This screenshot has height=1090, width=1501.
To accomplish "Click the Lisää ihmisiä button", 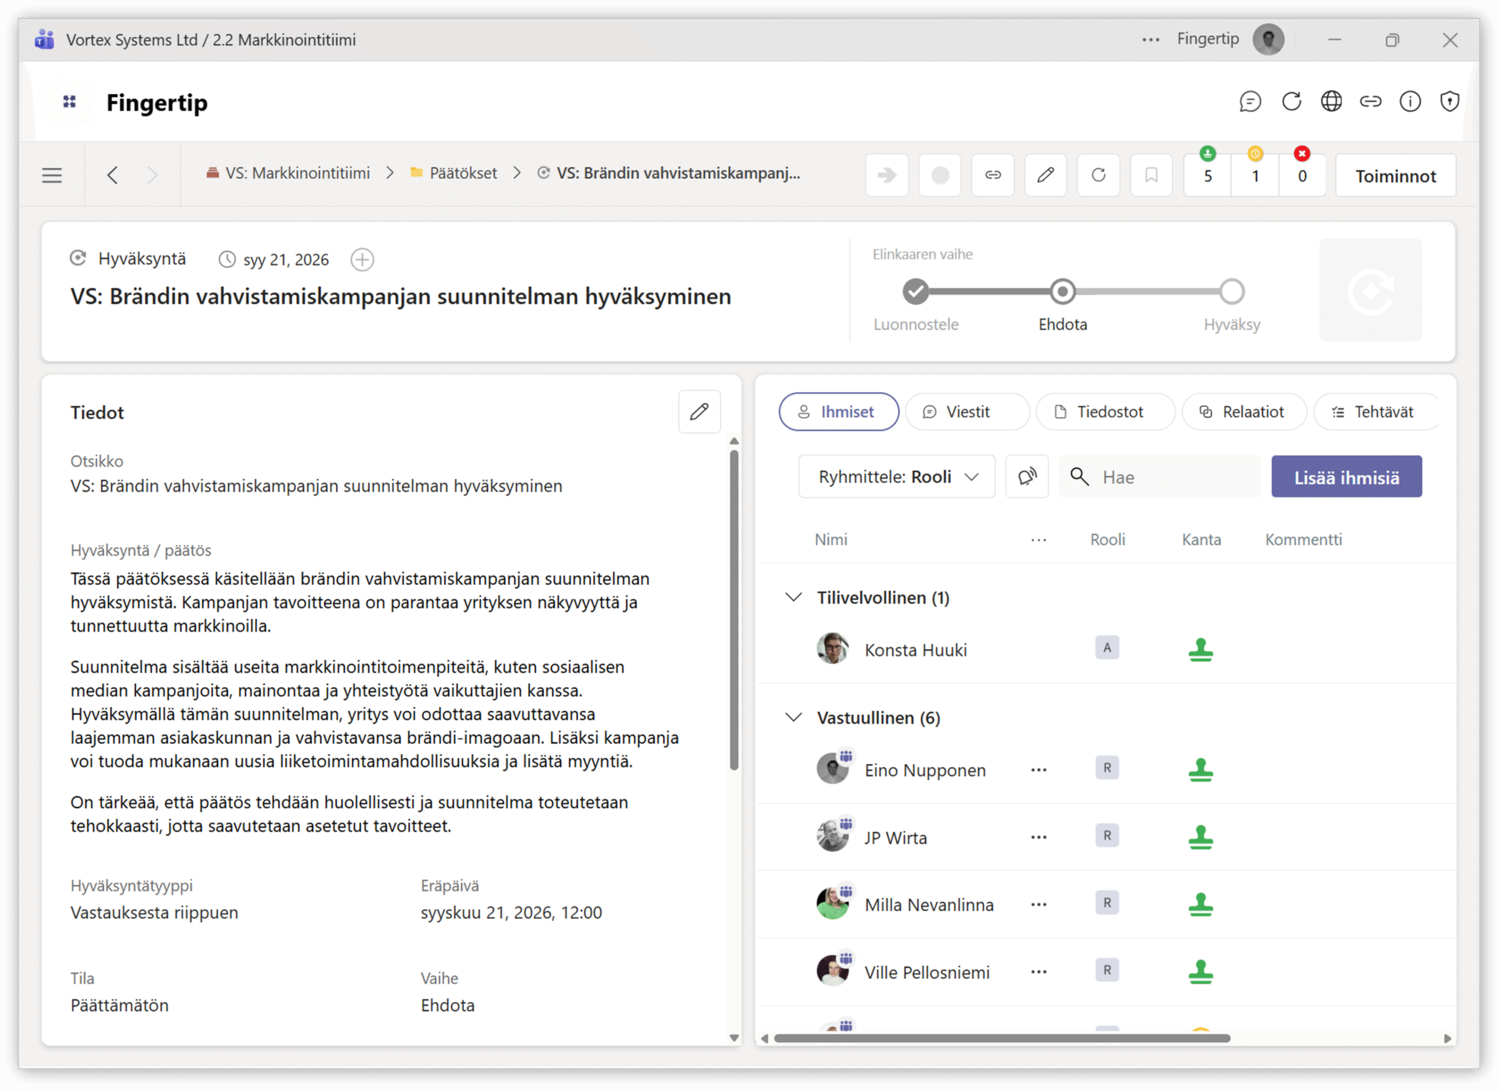I will coord(1346,477).
